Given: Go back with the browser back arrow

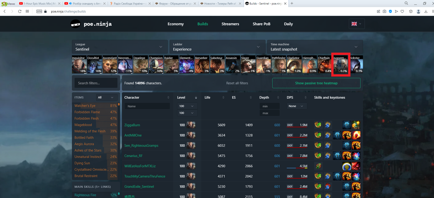Looking at the screenshot, I should click(x=4, y=11).
